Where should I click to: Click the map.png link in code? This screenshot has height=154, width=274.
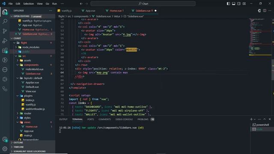pos(102,72)
